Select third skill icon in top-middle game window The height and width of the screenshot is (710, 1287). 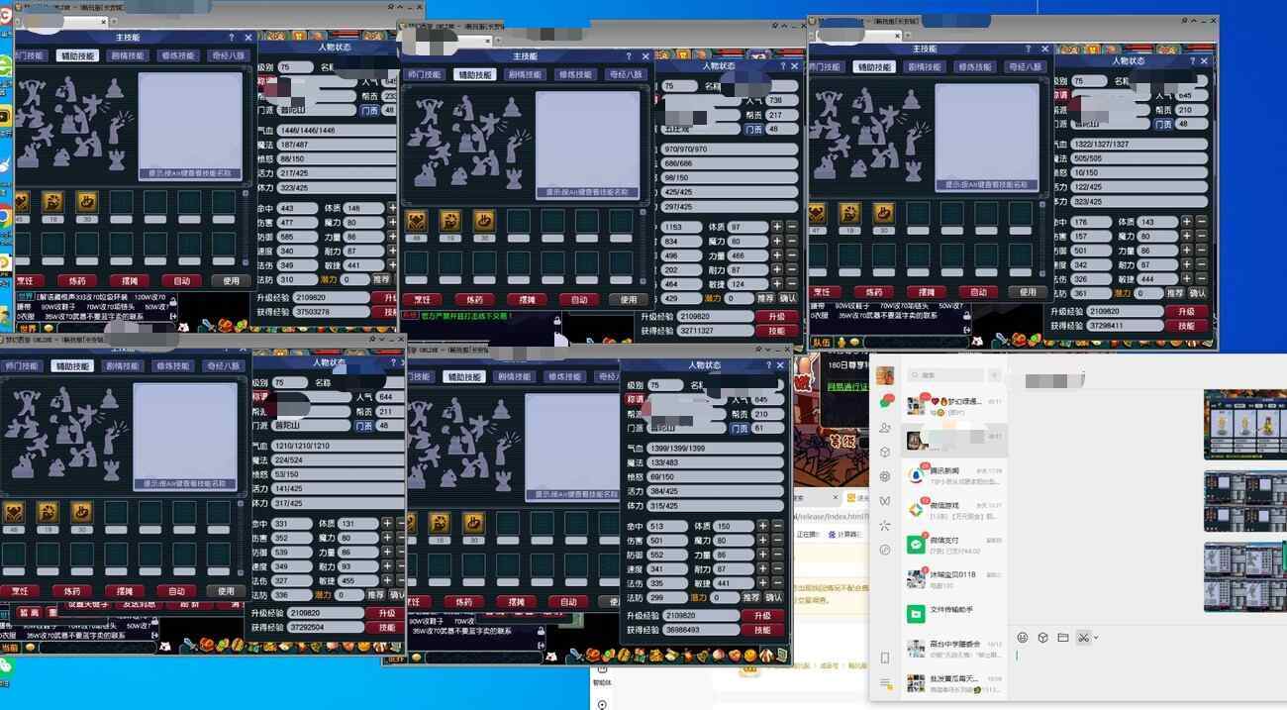click(x=483, y=221)
